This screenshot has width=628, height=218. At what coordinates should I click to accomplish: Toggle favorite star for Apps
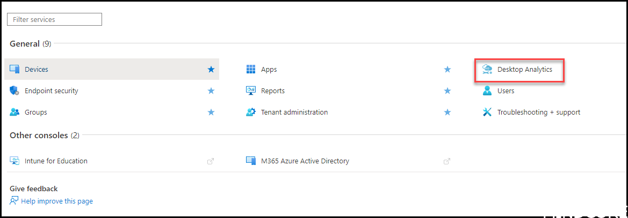click(447, 70)
